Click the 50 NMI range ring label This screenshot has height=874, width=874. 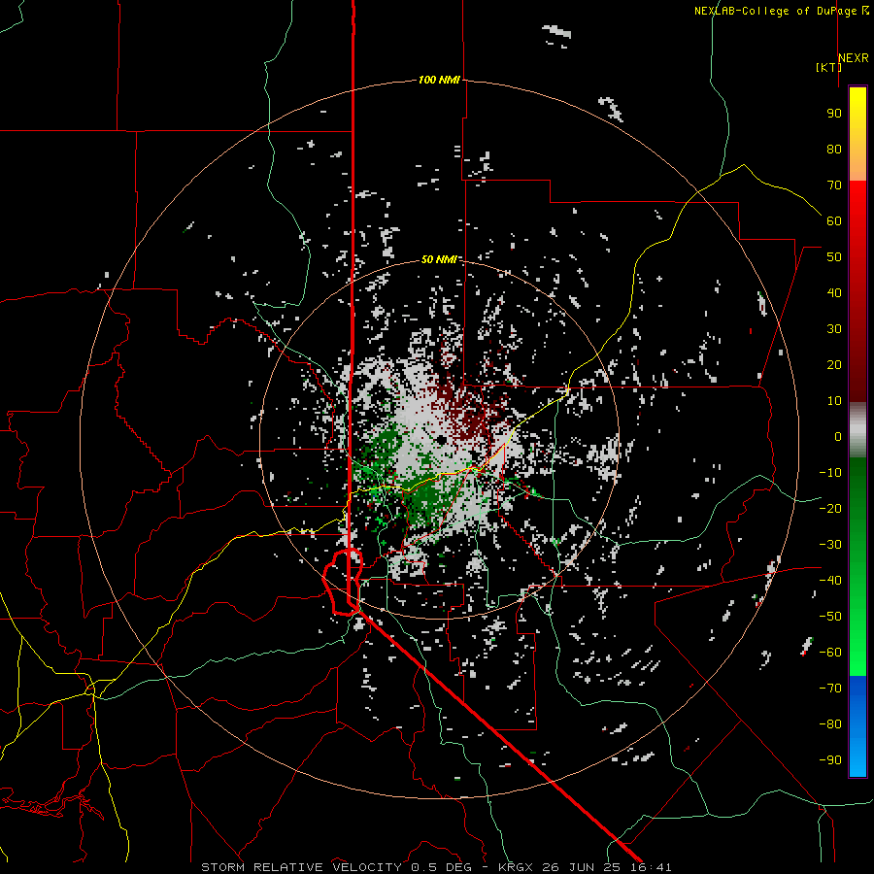(439, 259)
